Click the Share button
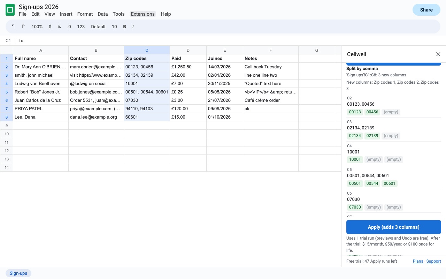Viewport: 446px width, 279px height. (426, 10)
